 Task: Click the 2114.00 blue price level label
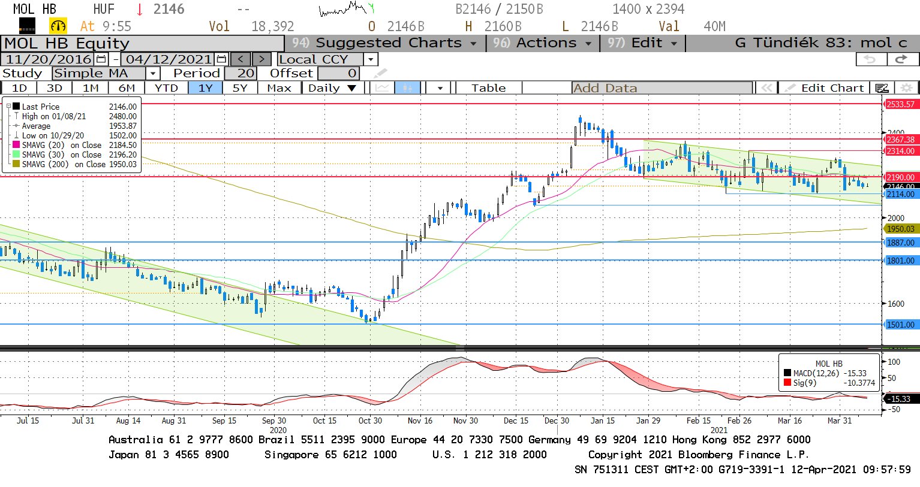901,194
